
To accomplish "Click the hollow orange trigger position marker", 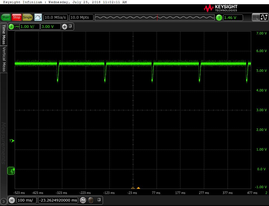I will pyautogui.click(x=133, y=188).
